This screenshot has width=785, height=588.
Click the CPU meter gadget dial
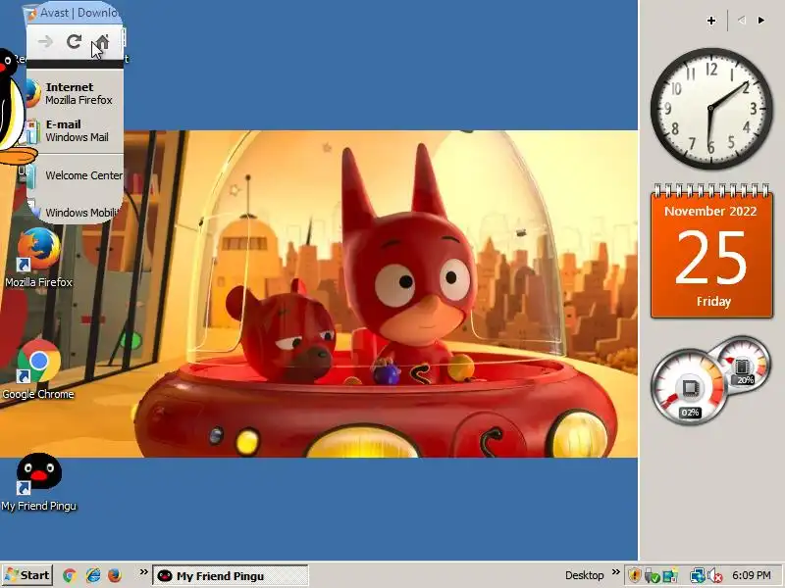pyautogui.click(x=689, y=387)
